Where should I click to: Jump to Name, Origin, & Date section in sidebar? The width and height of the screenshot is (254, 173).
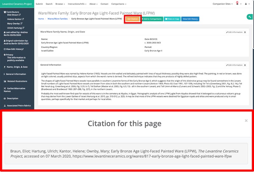16,67
